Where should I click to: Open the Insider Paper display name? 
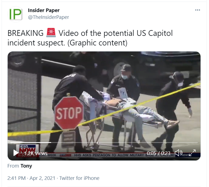click(x=44, y=10)
